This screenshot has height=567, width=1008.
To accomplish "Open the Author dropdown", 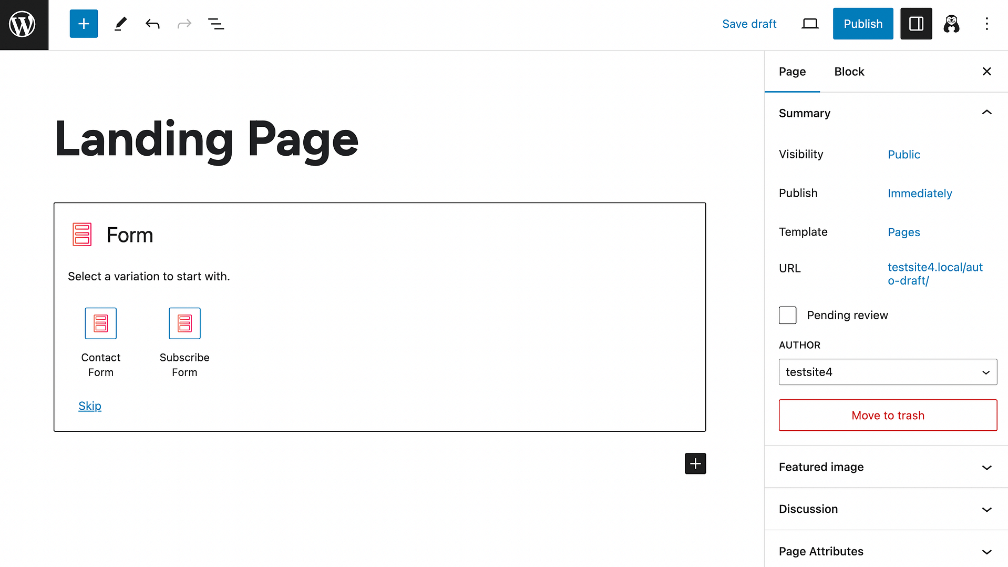I will [x=887, y=372].
